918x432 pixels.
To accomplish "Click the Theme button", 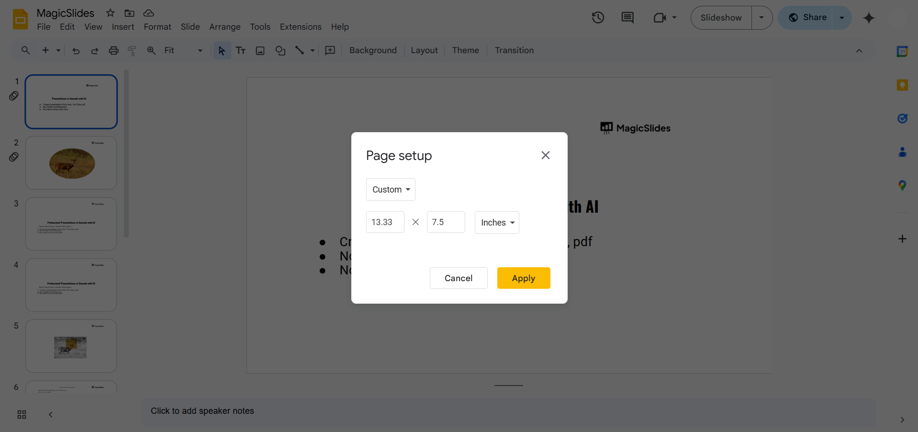I will [465, 50].
